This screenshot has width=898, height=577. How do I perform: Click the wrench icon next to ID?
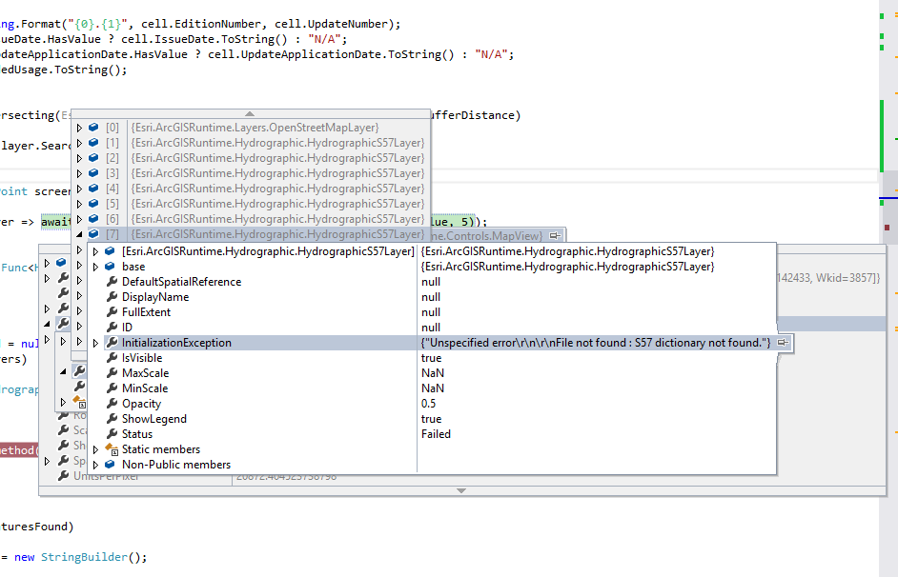(112, 328)
